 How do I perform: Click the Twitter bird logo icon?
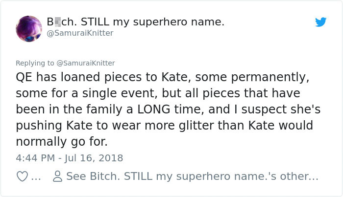(320, 22)
